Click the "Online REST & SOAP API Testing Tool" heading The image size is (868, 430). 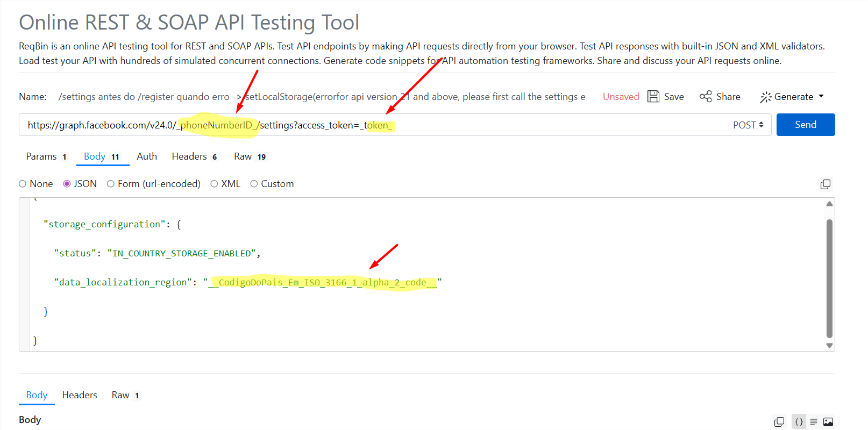pyautogui.click(x=189, y=23)
